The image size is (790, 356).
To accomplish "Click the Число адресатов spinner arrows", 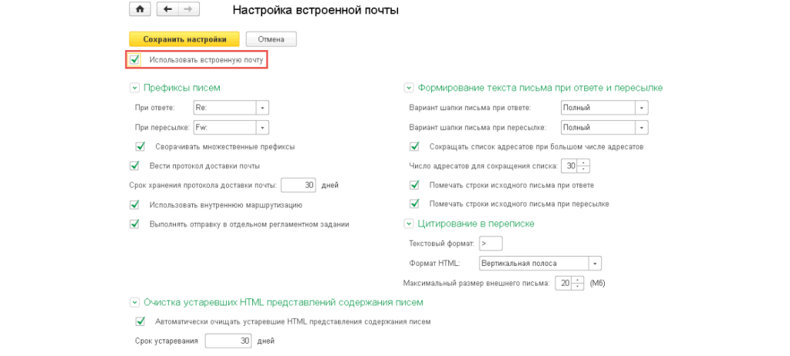I will (x=583, y=166).
